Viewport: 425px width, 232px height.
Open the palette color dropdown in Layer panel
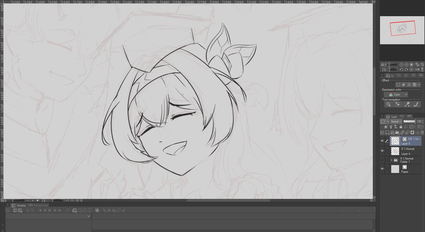click(x=385, y=121)
